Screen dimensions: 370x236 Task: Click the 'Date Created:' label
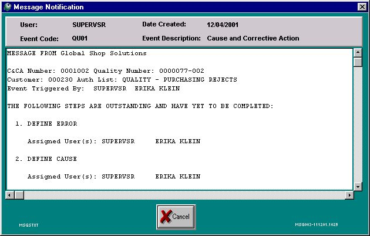[x=164, y=24]
